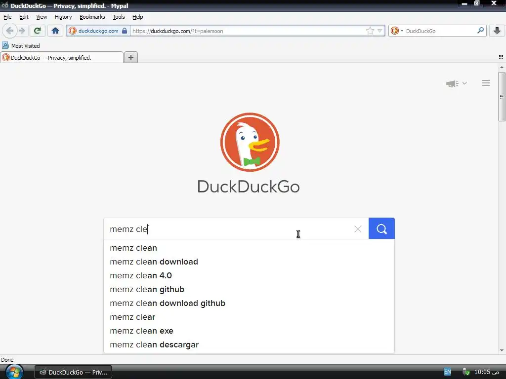Open the Most Visited bookmarks folder
The image size is (506, 379).
21,46
